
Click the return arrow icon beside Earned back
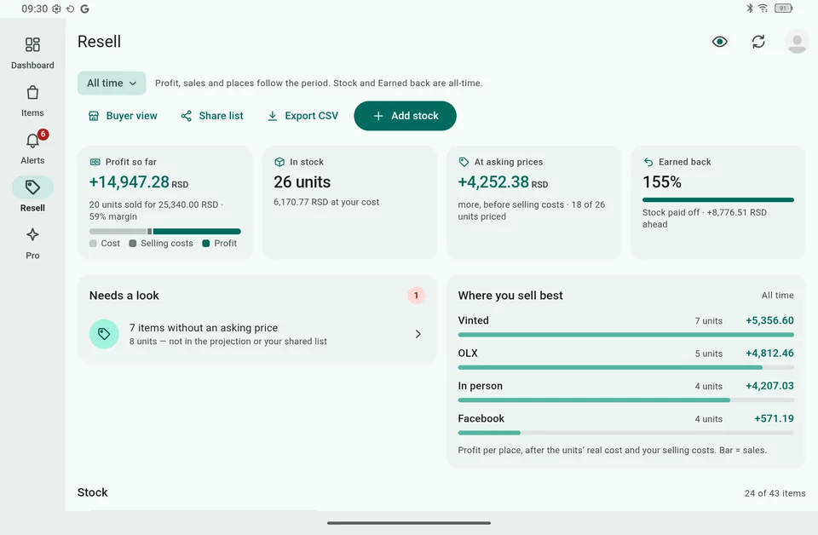coord(648,162)
